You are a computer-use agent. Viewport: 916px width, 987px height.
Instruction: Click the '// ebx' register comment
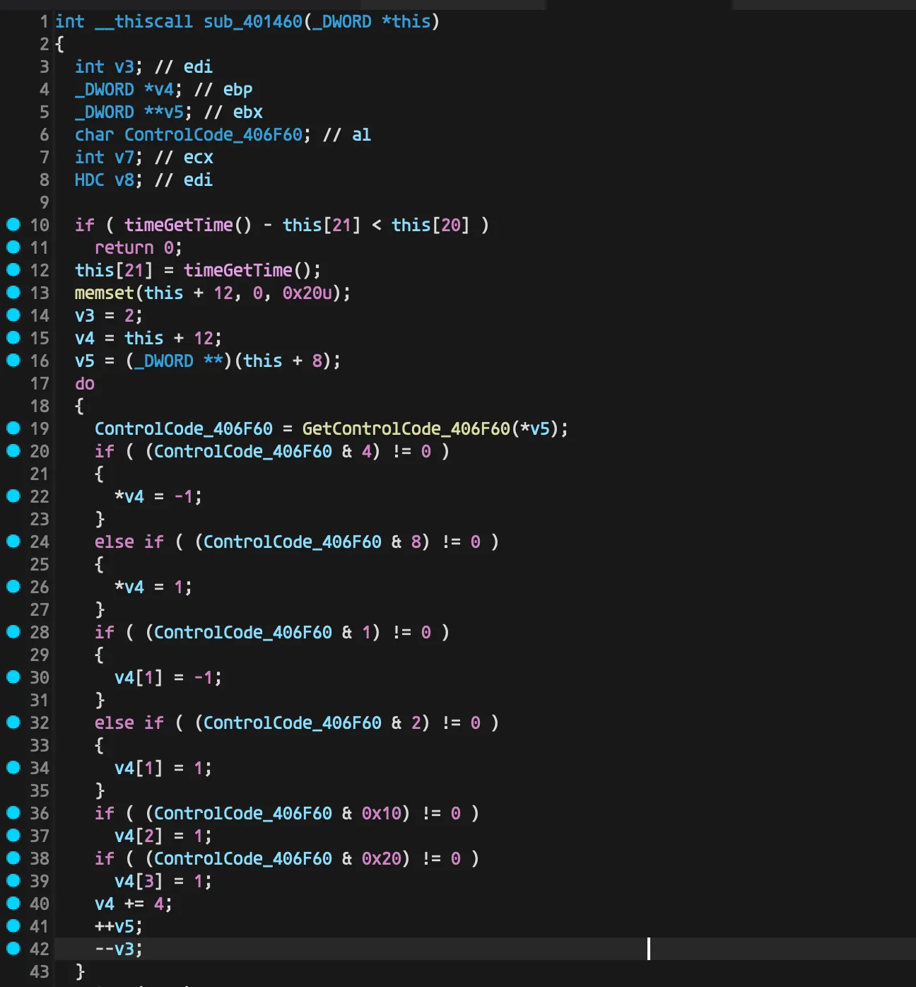233,112
